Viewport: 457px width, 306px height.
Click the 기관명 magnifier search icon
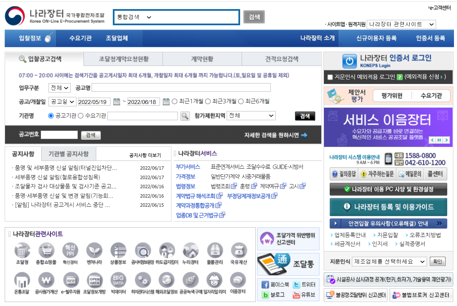click(x=185, y=116)
